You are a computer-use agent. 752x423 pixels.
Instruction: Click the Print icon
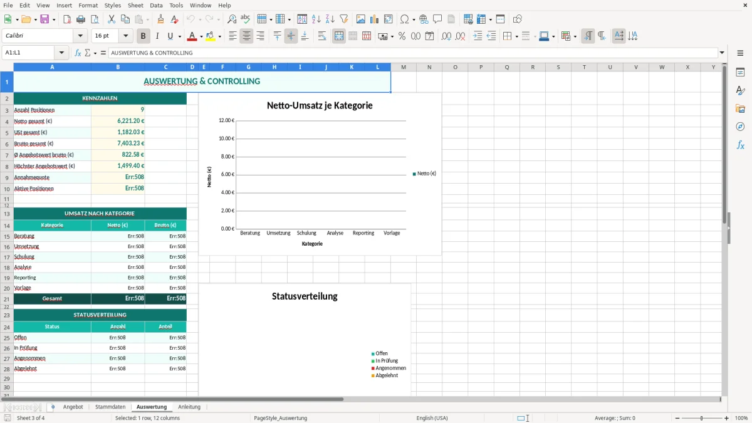point(81,19)
